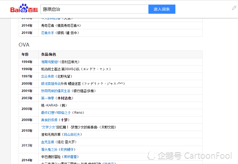Click the pencil edit icon at top right
This screenshot has height=164, width=238.
(234, 8)
